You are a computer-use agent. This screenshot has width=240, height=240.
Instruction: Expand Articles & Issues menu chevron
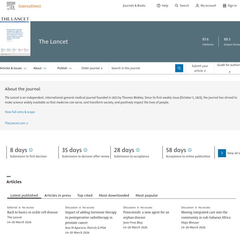click(25, 68)
